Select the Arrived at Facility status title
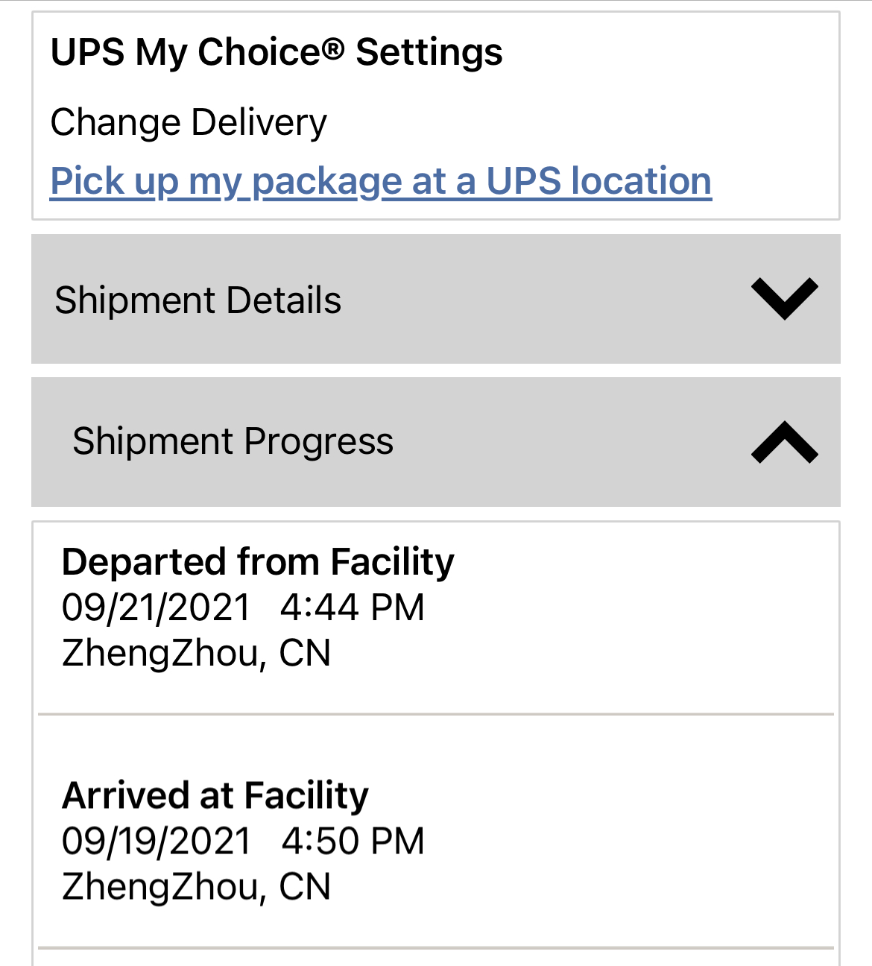872x966 pixels. [x=215, y=795]
